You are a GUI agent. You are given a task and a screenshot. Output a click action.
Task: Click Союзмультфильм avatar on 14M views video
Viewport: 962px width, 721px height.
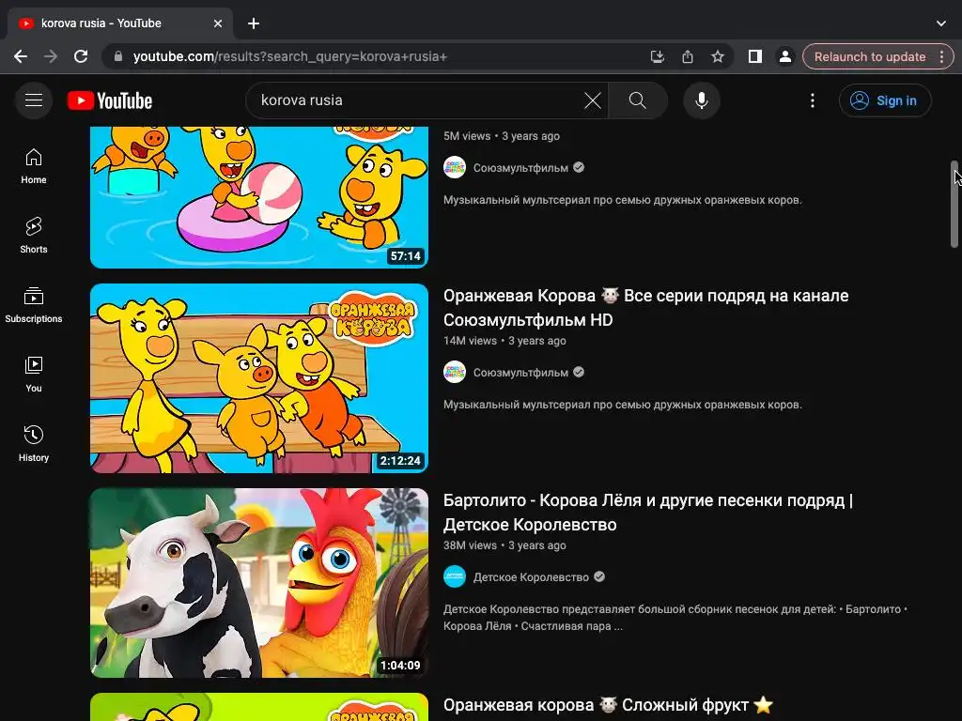coord(455,372)
